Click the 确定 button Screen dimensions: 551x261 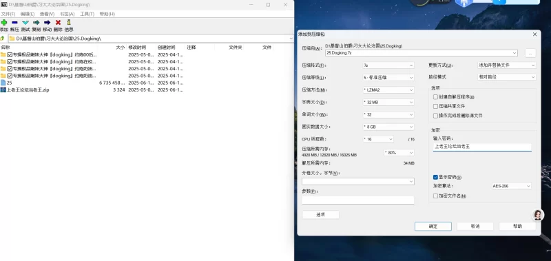433,227
